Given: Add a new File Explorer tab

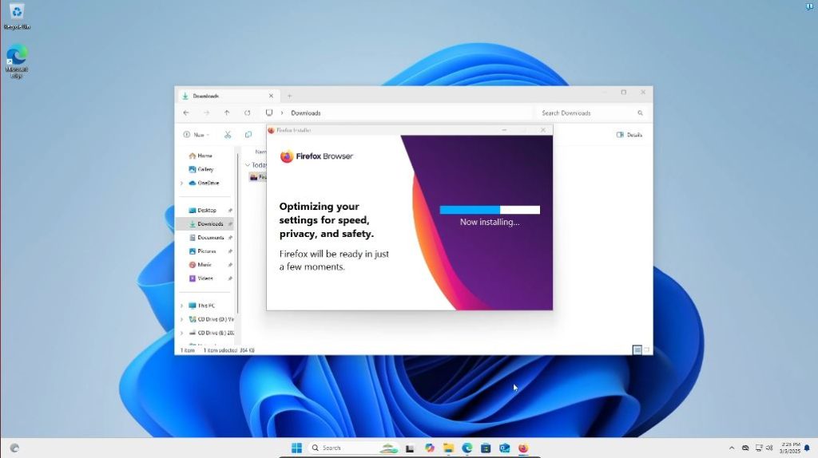Looking at the screenshot, I should pyautogui.click(x=289, y=96).
